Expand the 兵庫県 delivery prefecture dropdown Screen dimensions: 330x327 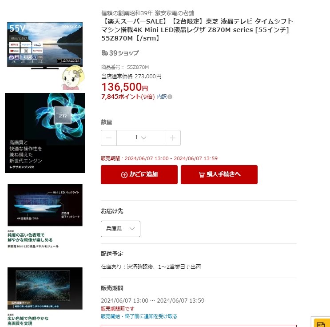click(120, 229)
